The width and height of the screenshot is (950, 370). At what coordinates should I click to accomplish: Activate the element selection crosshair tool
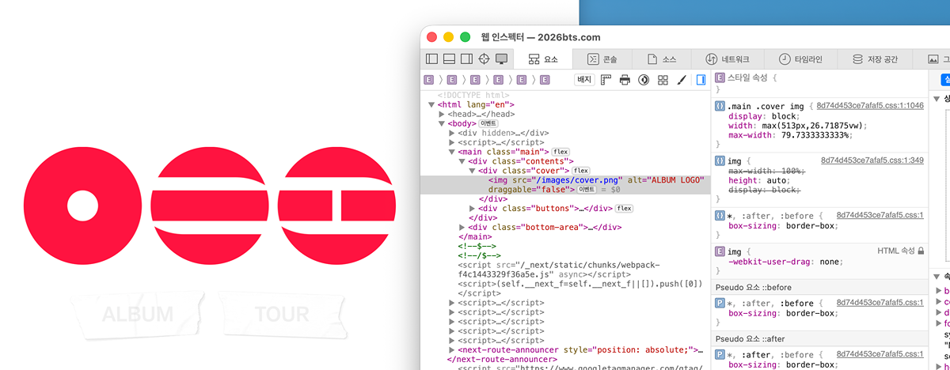pos(484,59)
